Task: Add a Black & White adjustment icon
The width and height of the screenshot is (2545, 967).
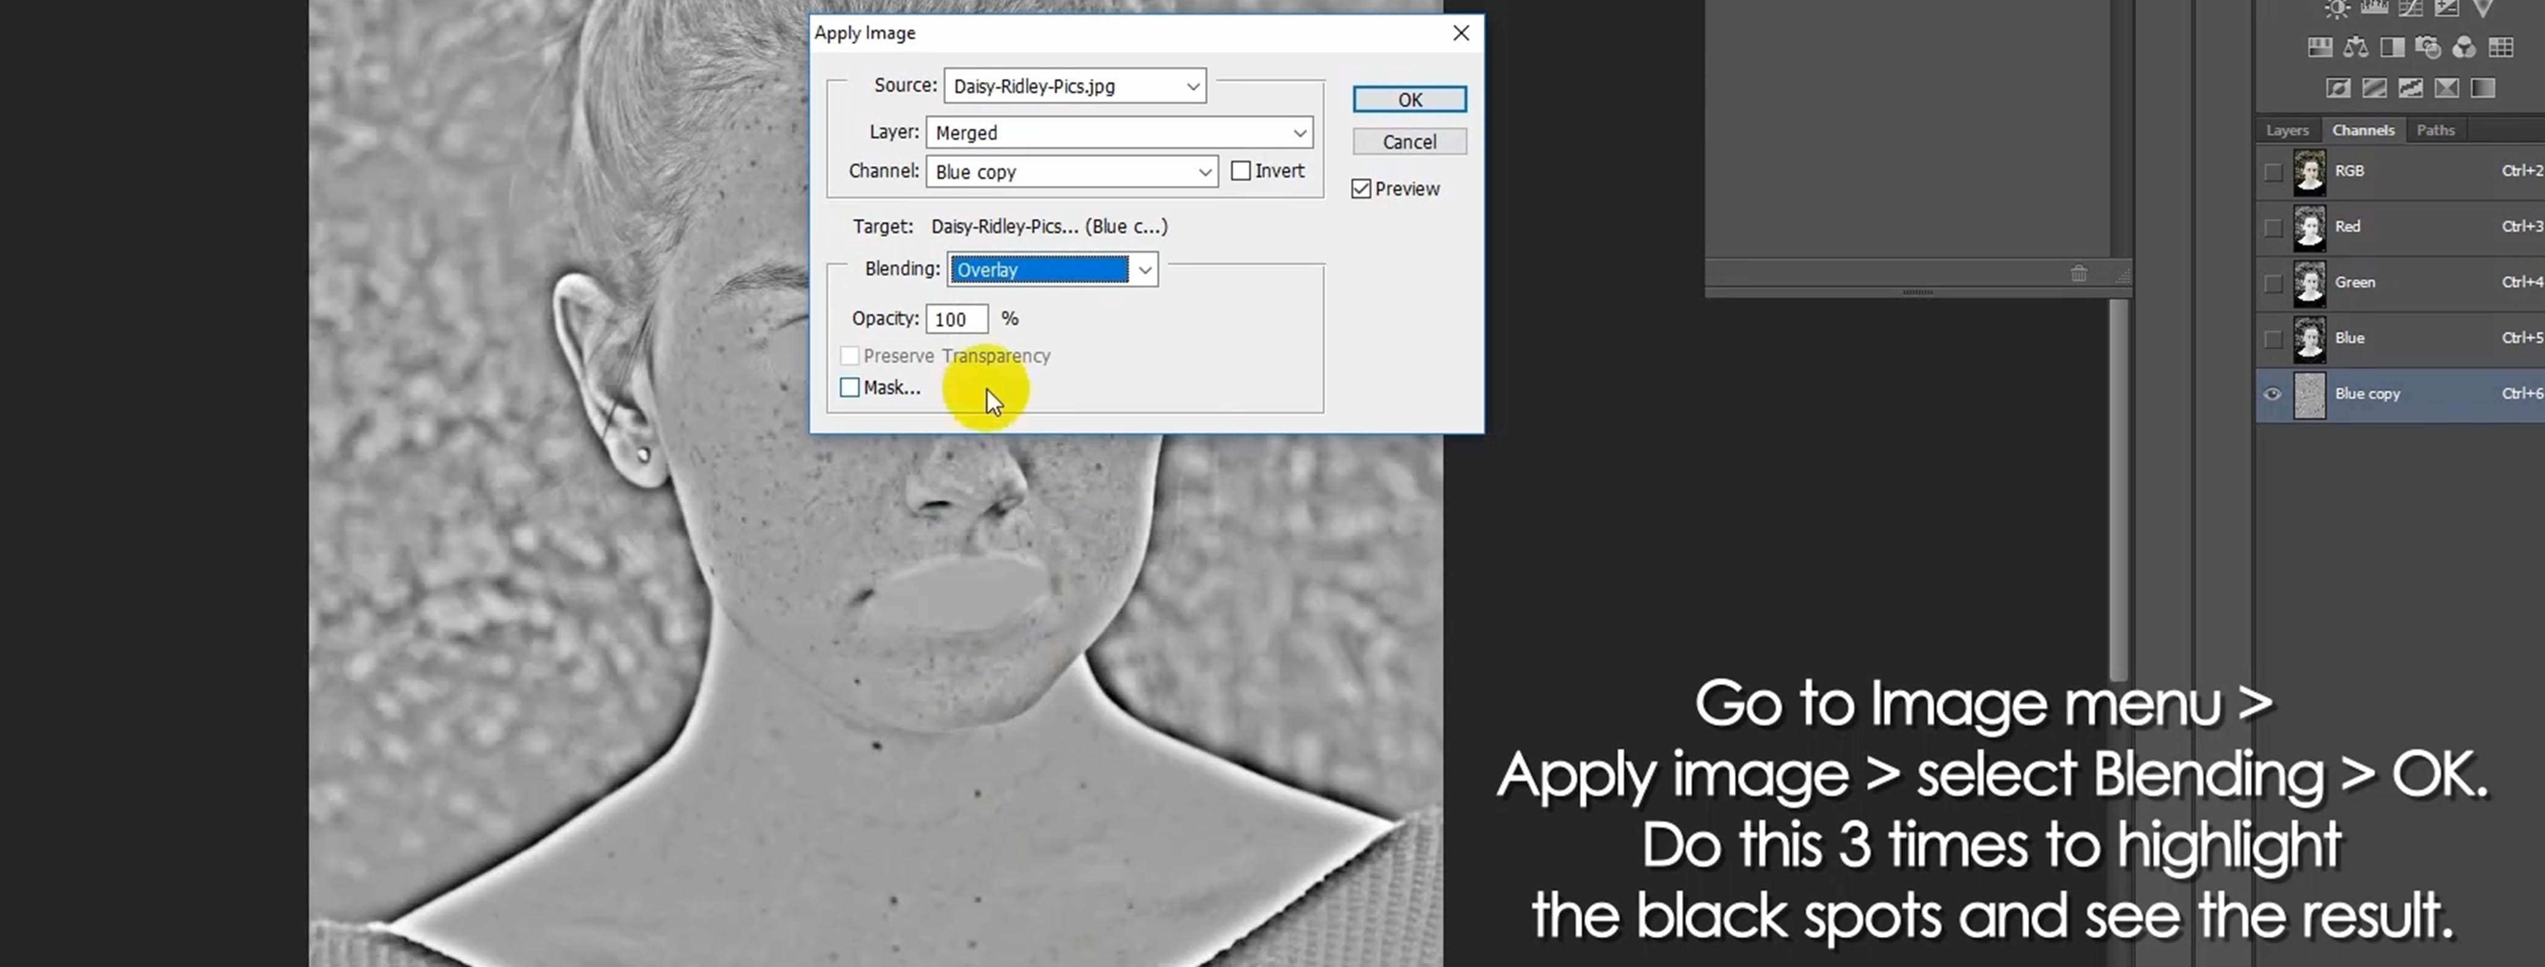Action: 2392,46
